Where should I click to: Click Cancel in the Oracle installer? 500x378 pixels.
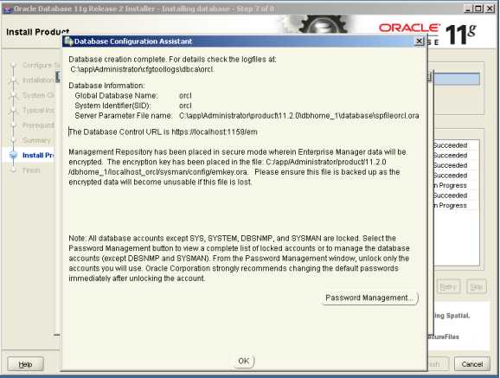click(472, 364)
